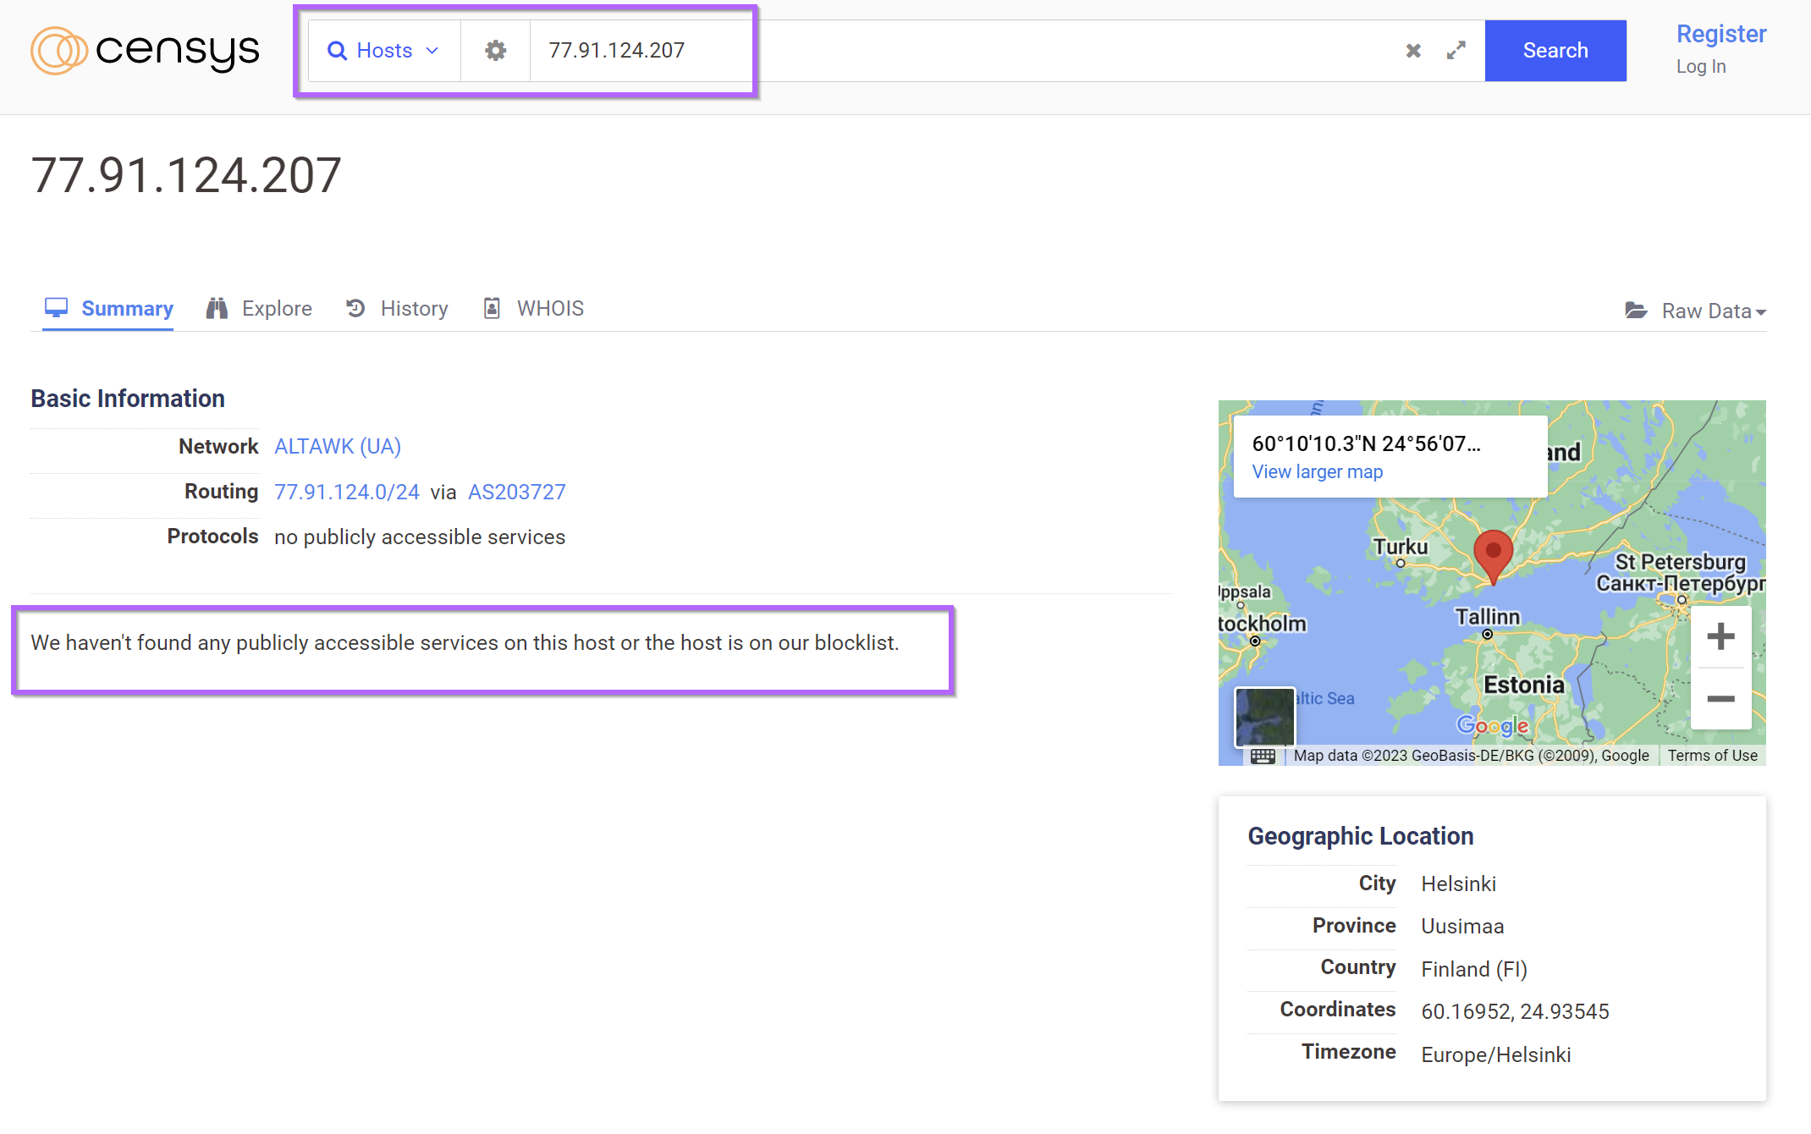Clear the search query with X icon

(x=1412, y=51)
